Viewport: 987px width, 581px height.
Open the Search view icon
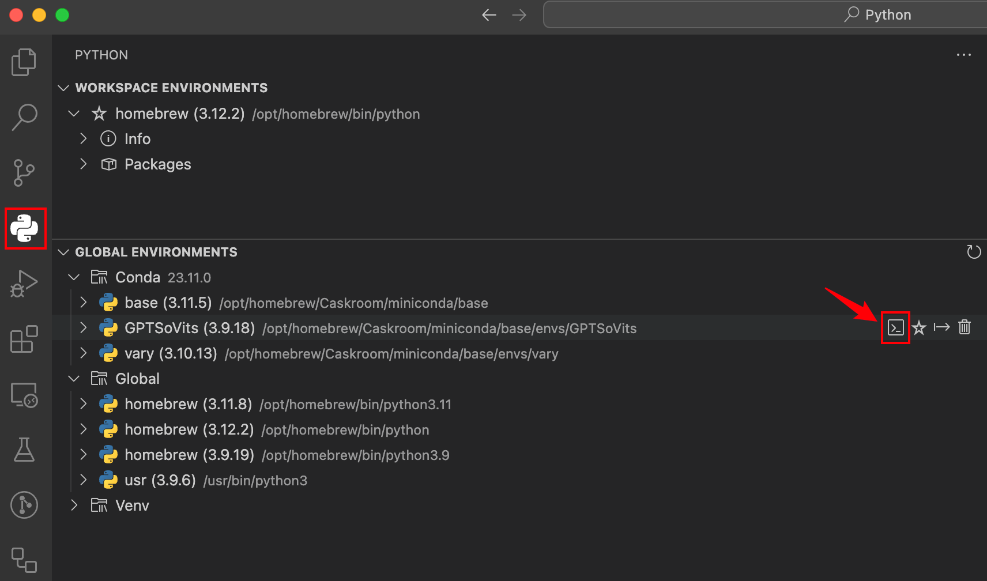click(x=24, y=116)
